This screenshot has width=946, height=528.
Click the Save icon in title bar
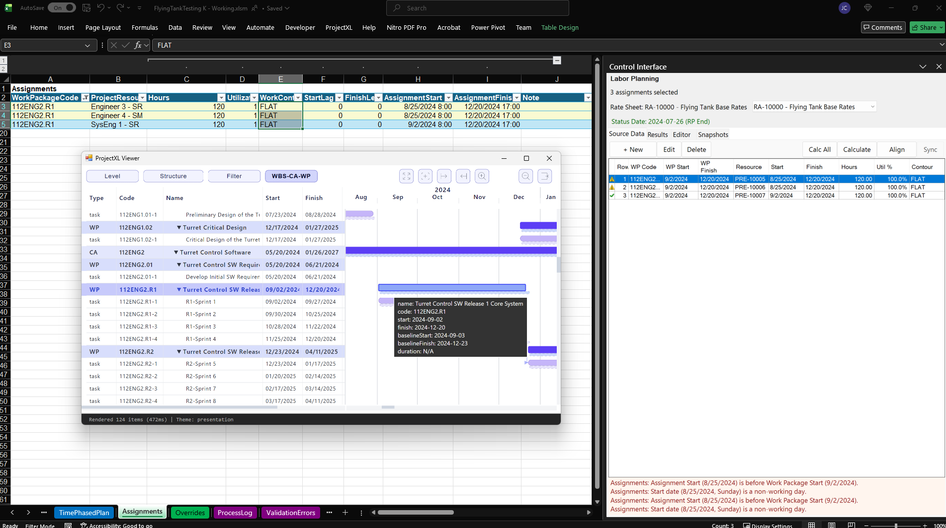(86, 8)
